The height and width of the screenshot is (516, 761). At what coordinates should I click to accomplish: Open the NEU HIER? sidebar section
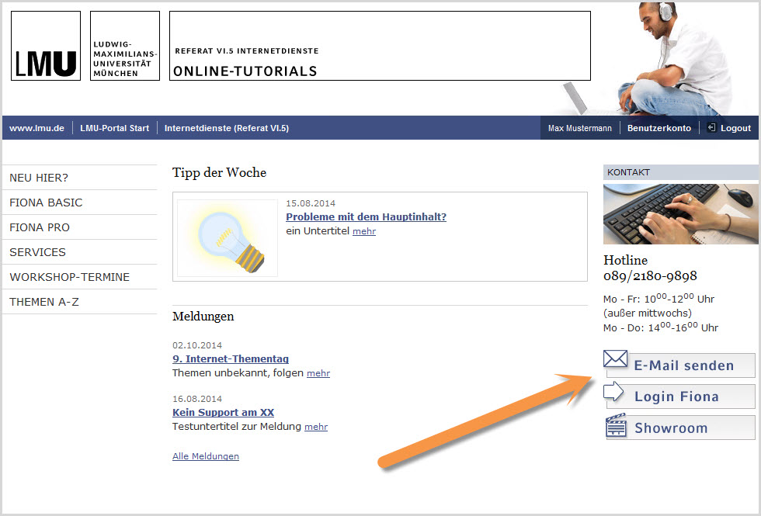79,178
